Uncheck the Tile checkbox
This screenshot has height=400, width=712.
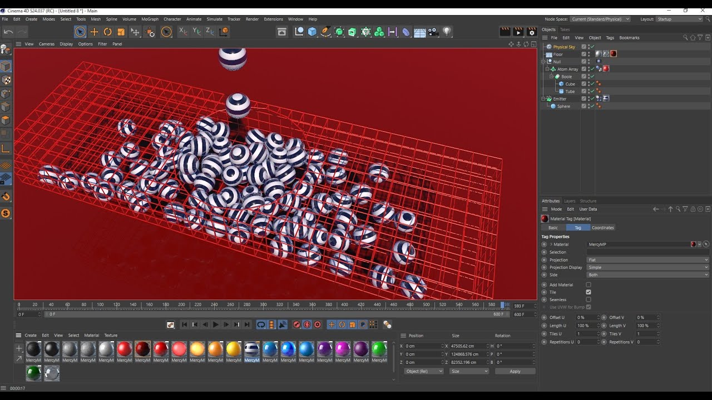(x=589, y=292)
